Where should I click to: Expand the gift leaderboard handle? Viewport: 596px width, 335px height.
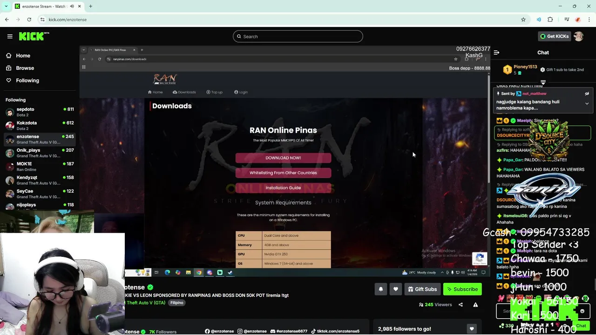pos(543,82)
